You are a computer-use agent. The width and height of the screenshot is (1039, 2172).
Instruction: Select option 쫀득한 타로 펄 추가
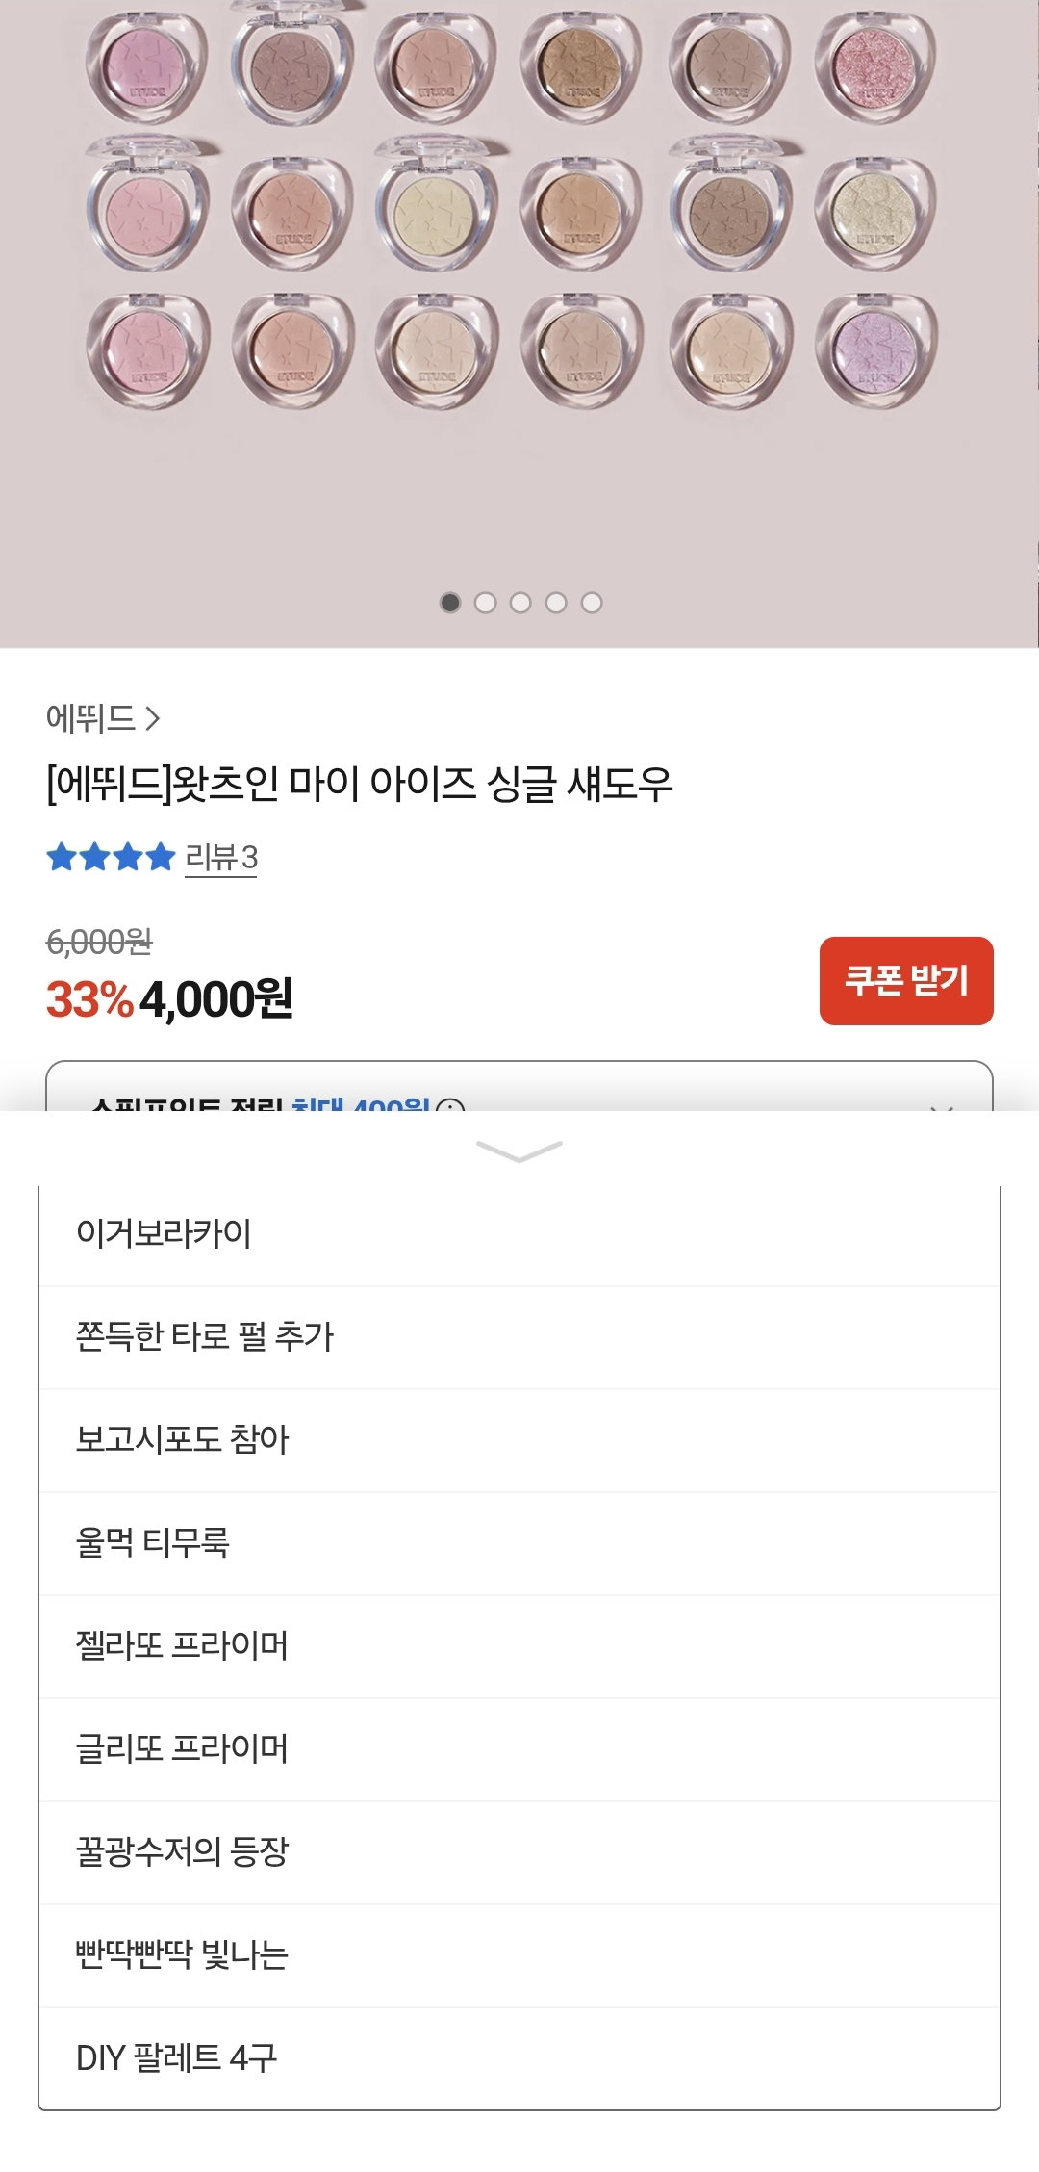click(519, 1337)
